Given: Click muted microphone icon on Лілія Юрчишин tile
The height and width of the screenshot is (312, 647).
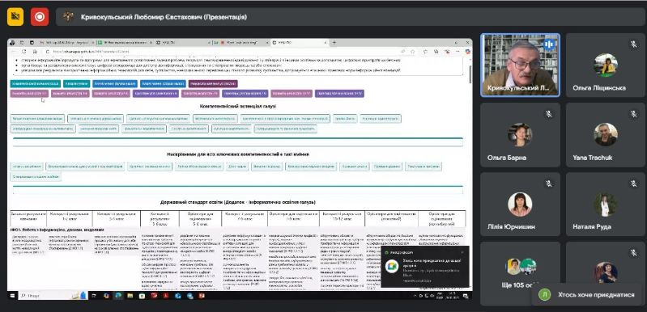Looking at the screenshot, I should click(x=548, y=183).
